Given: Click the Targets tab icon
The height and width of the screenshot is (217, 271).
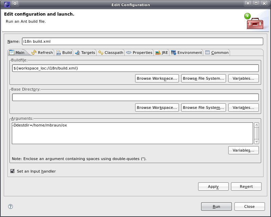Looking at the screenshot, I should coord(78,53).
